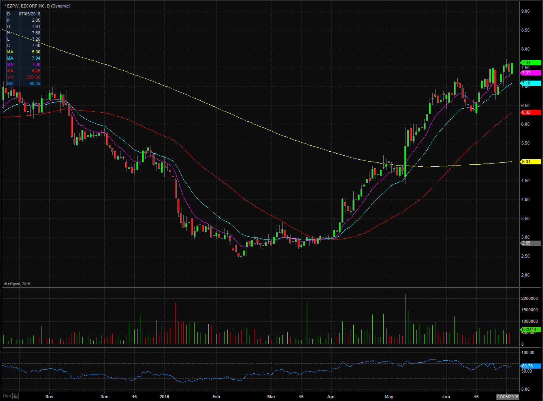The width and height of the screenshot is (543, 401).
Task: Click the Feb label on time axis
Action: (216, 397)
